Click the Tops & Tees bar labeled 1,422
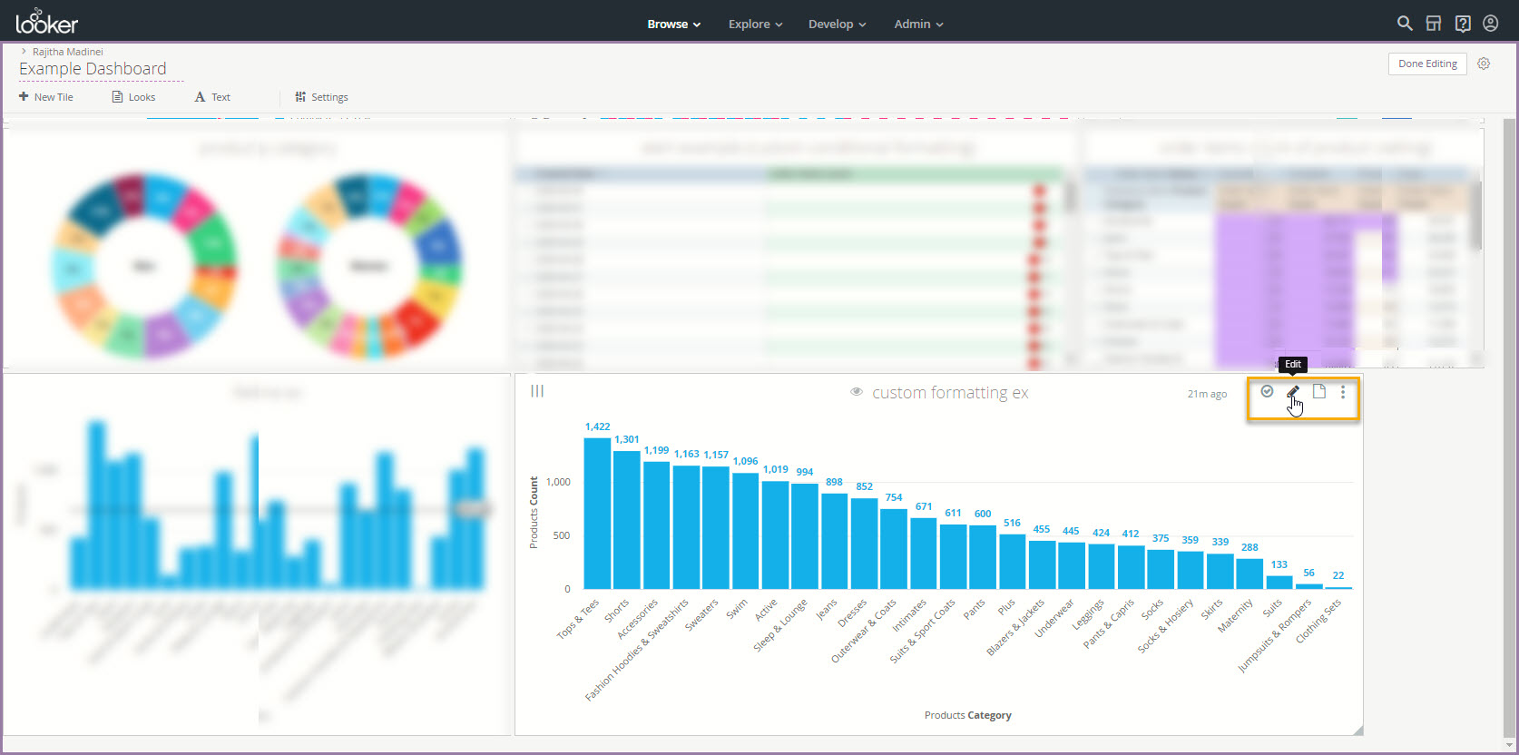The image size is (1519, 755). coord(597,514)
